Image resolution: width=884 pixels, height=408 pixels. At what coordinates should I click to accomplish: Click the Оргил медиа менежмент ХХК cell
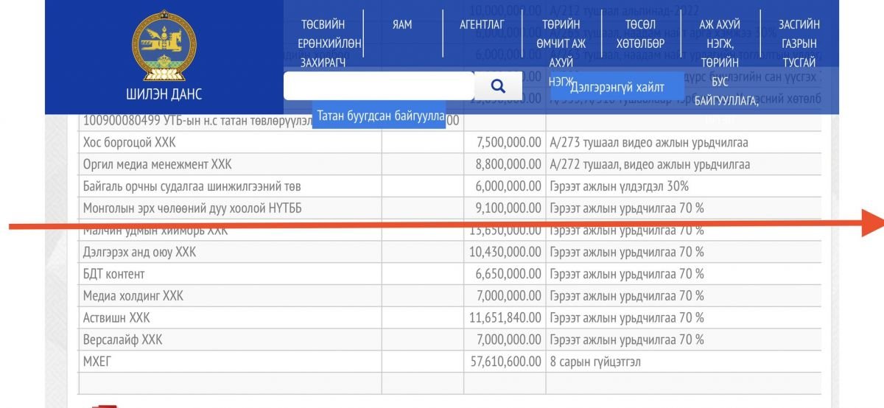pyautogui.click(x=152, y=164)
